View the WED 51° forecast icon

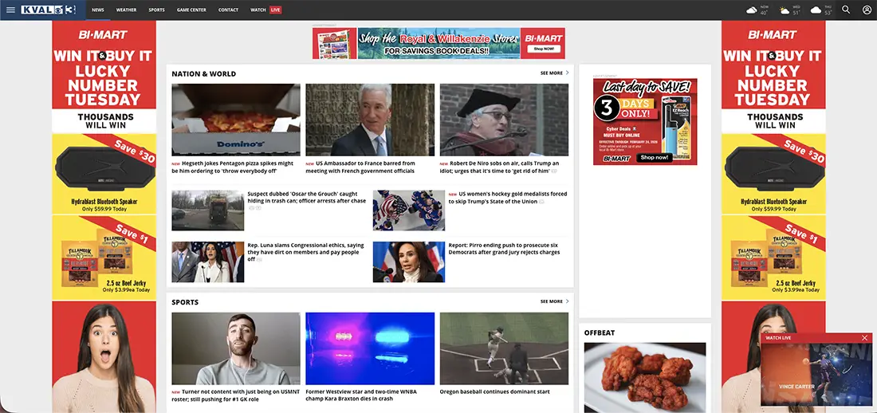pyautogui.click(x=785, y=10)
